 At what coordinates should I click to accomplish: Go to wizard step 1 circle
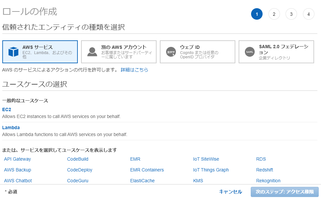click(257, 14)
